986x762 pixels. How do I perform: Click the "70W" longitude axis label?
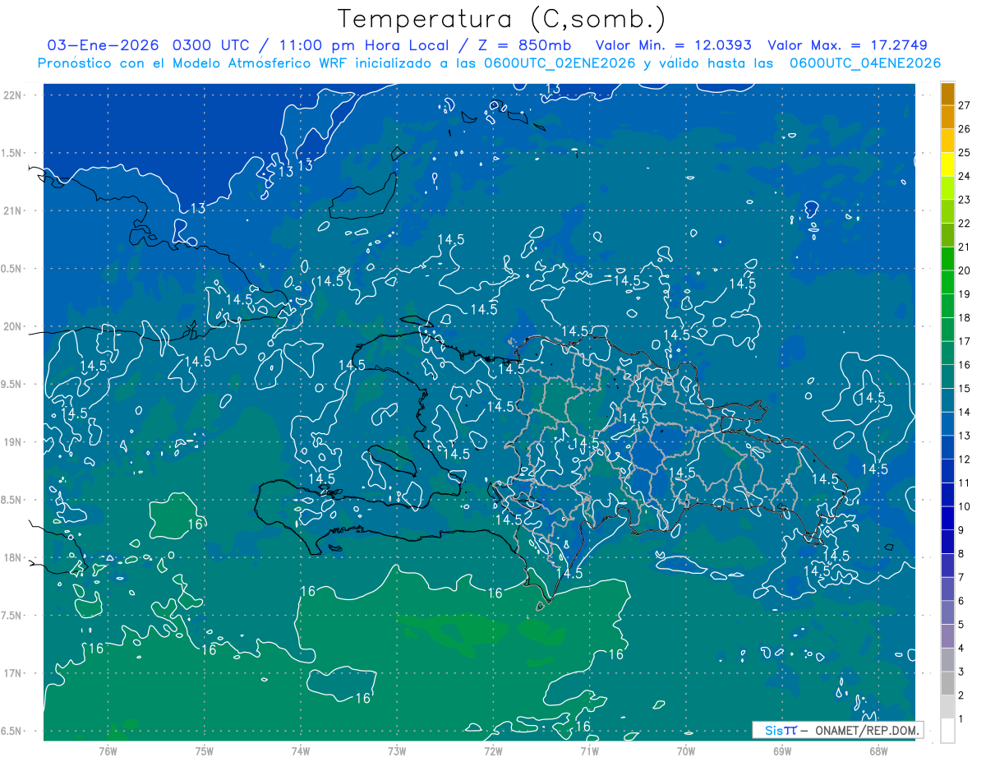pos(686,750)
